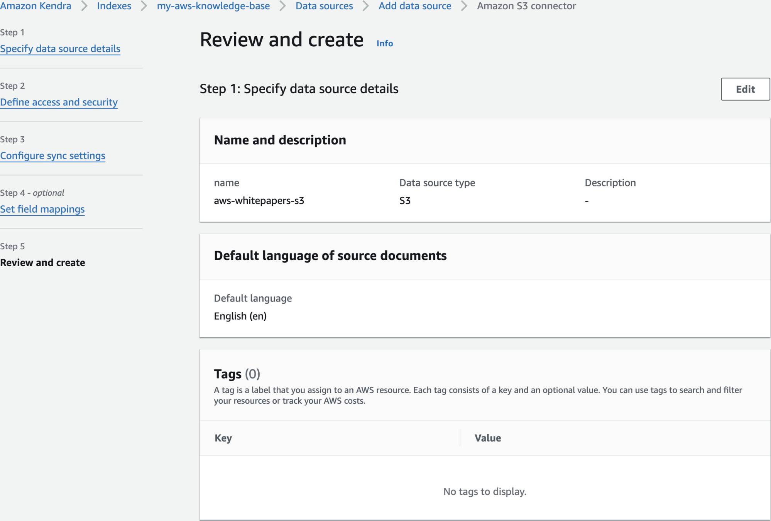Click the Value column header
The image size is (771, 521).
click(x=487, y=438)
